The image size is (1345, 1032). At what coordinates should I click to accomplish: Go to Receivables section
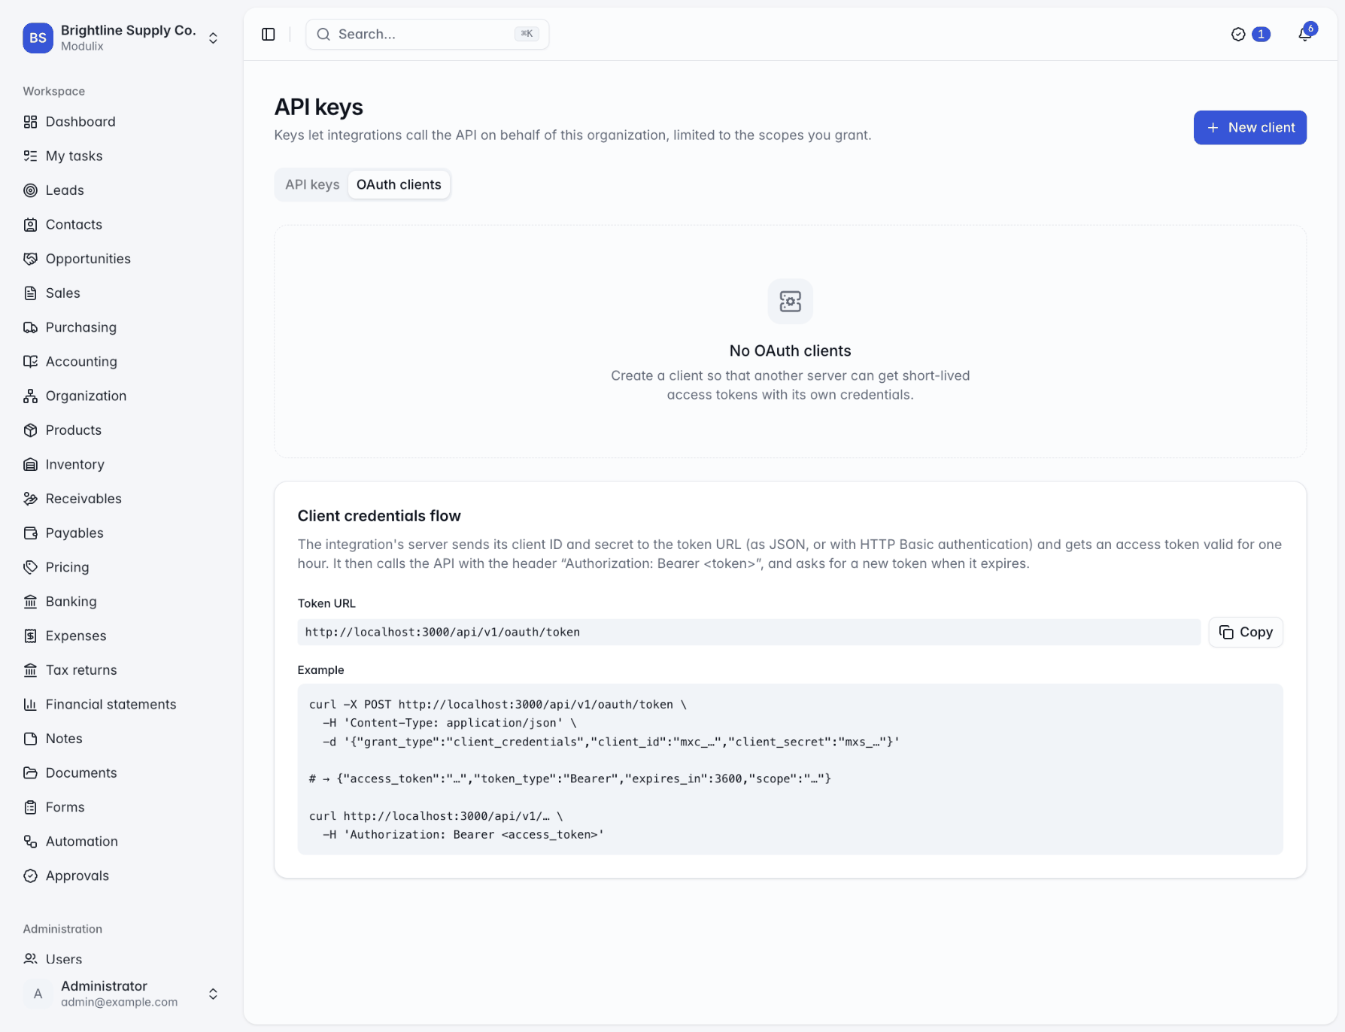pos(122,499)
